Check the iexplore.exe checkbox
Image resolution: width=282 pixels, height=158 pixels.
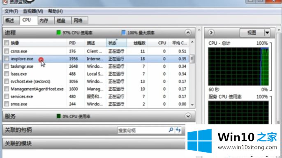tap(7, 59)
